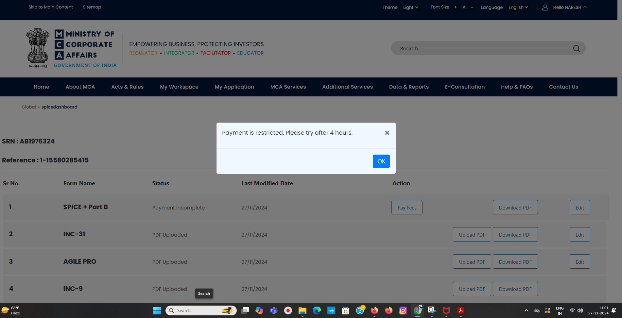The image size is (622, 318).
Task: Open File Explorer from the taskbar
Action: pos(302,310)
